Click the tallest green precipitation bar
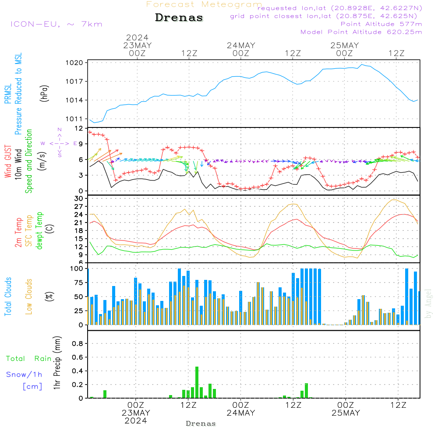This screenshot has width=438, height=438. 197,382
